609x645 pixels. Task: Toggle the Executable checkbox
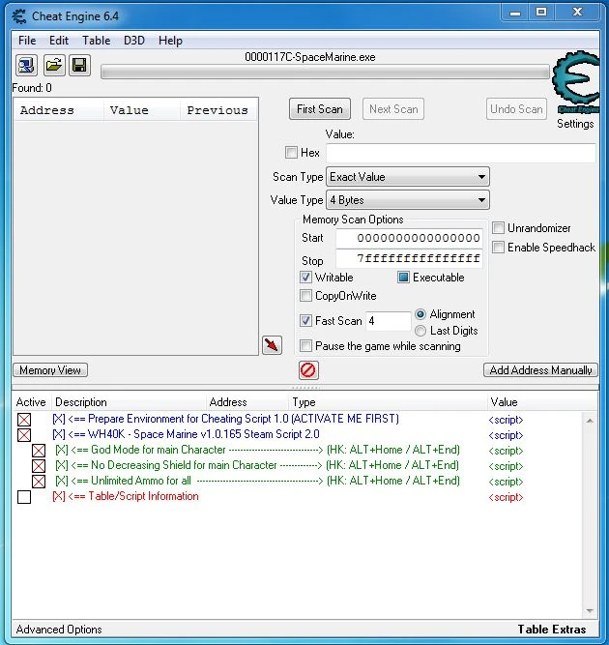tap(403, 278)
